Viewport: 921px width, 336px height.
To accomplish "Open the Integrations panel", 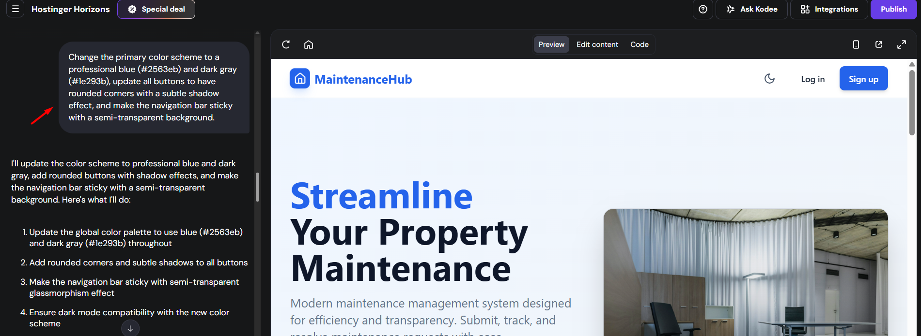I will pos(829,9).
